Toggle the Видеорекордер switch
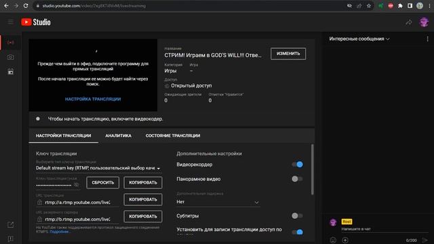This screenshot has width=434, height=244. (297, 164)
